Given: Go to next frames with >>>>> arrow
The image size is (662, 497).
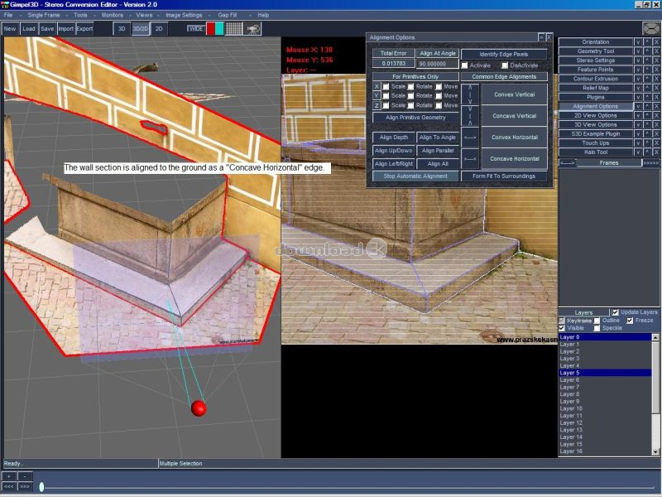Looking at the screenshot, I should click(651, 163).
